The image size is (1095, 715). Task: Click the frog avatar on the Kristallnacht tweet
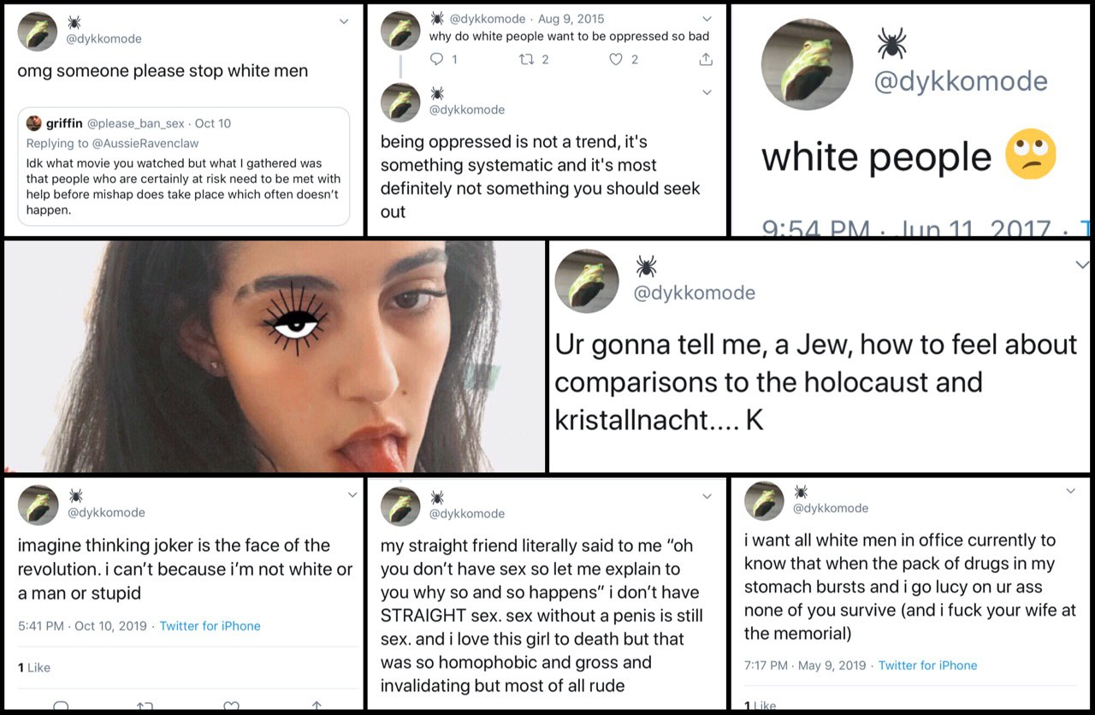point(587,281)
